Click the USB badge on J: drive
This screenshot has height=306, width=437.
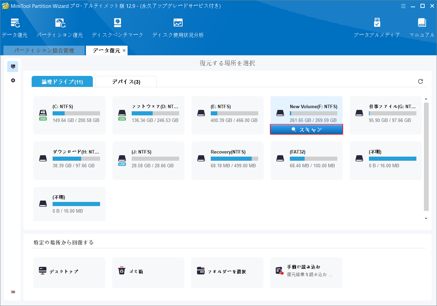coord(122,164)
